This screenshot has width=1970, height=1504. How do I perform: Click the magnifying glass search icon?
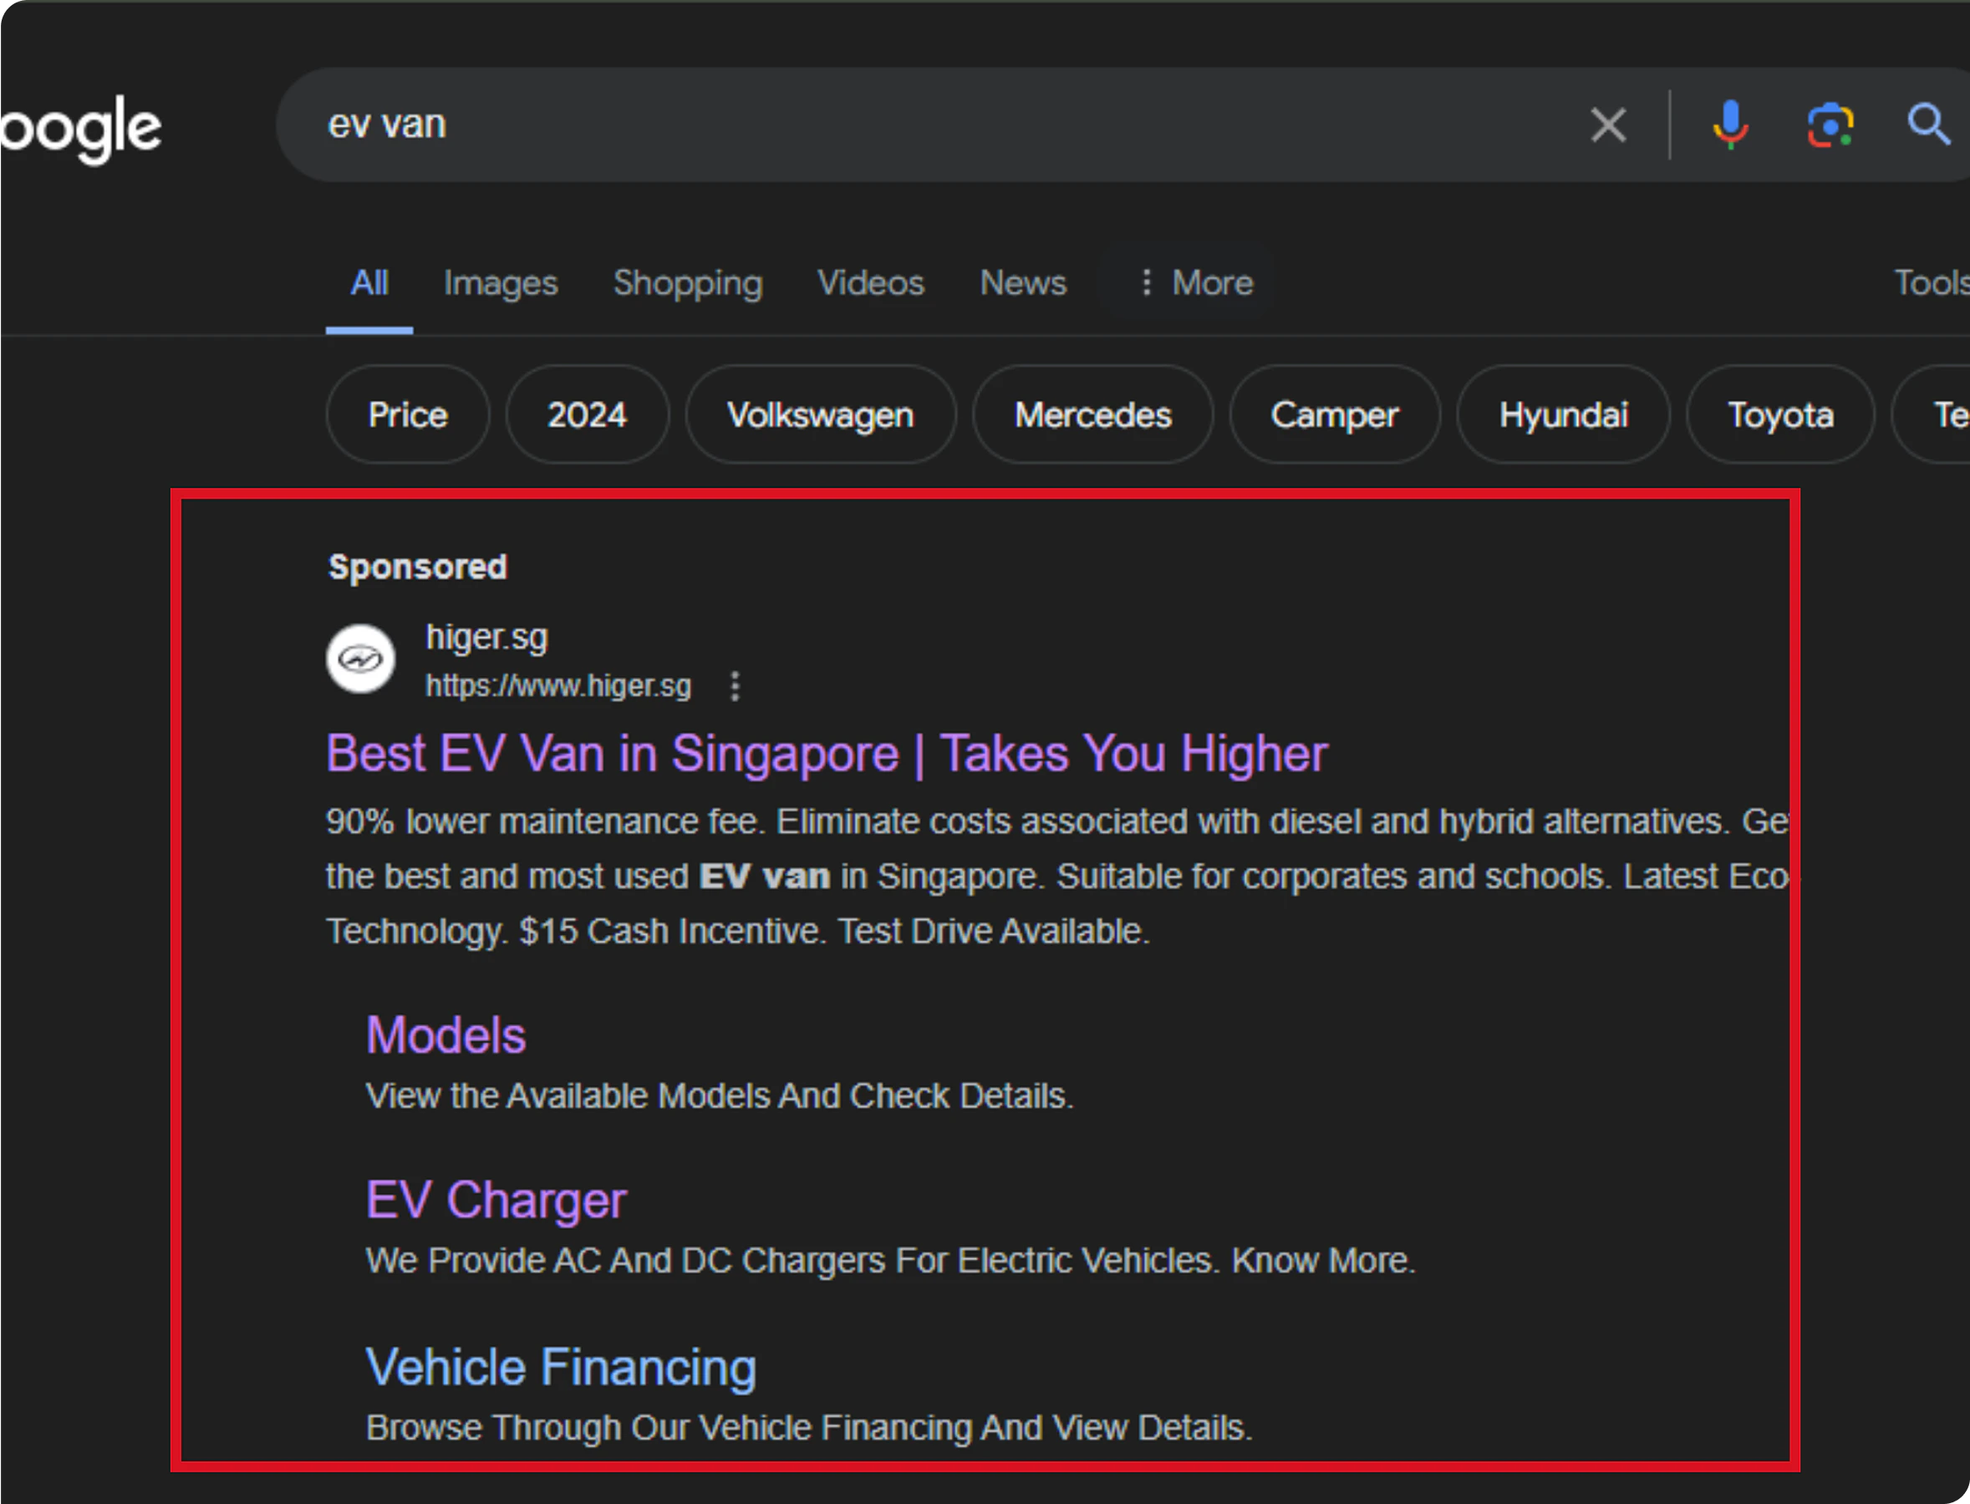coord(1927,124)
